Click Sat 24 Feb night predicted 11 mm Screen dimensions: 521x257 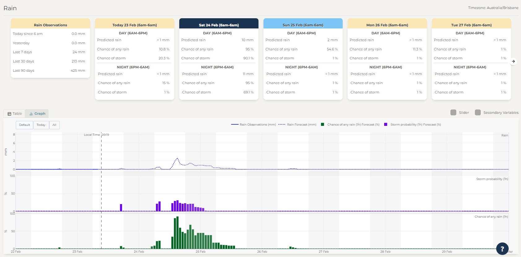(248, 74)
